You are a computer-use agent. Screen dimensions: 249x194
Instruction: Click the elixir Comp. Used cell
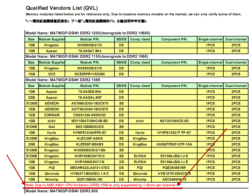[x=140, y=121]
